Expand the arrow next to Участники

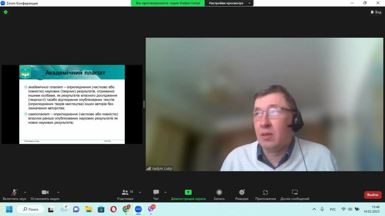click(140, 192)
